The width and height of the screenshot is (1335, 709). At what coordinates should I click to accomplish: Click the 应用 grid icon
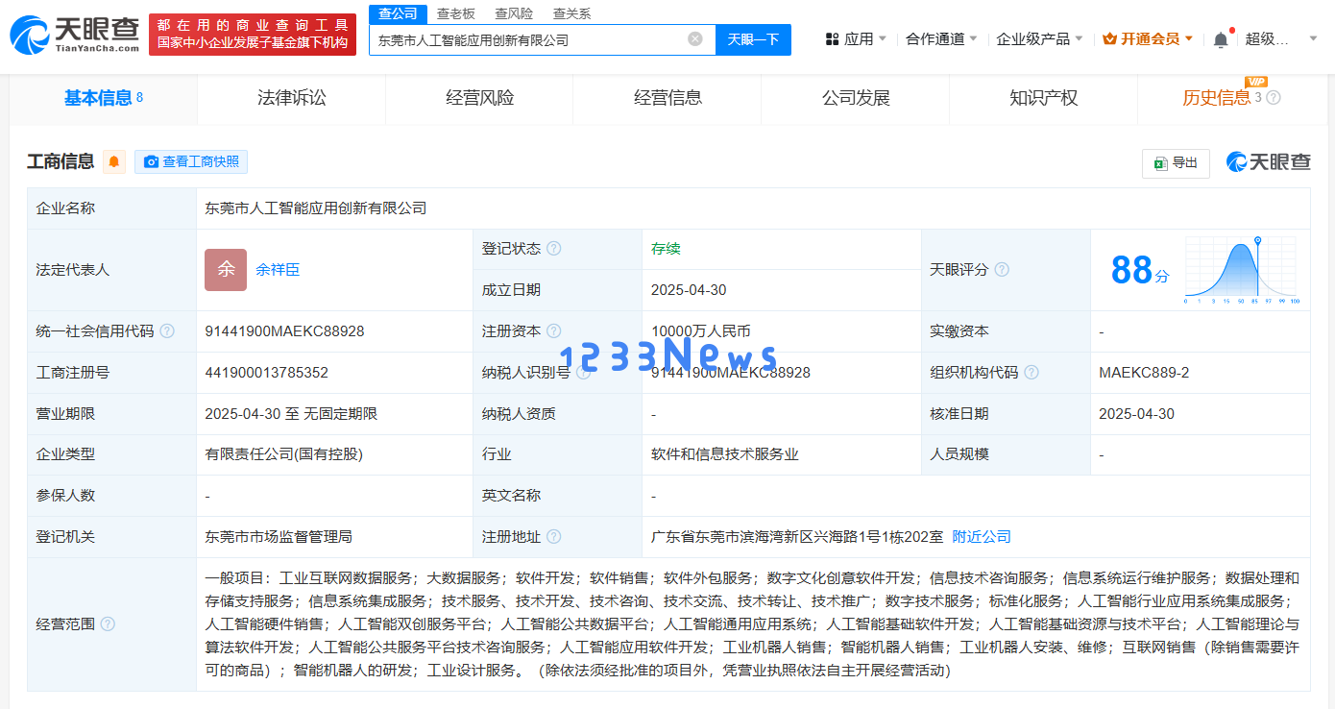[x=832, y=39]
